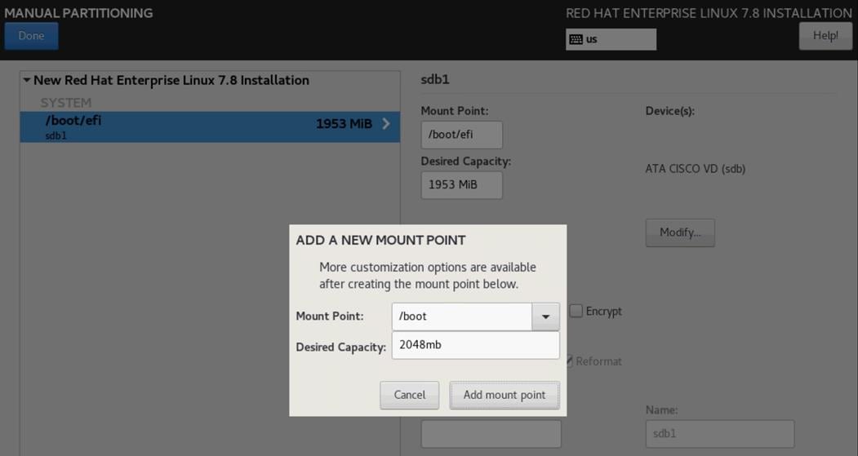This screenshot has height=456, width=858.
Task: Click the dialog Mount Point field with /boot
Action: tap(462, 317)
